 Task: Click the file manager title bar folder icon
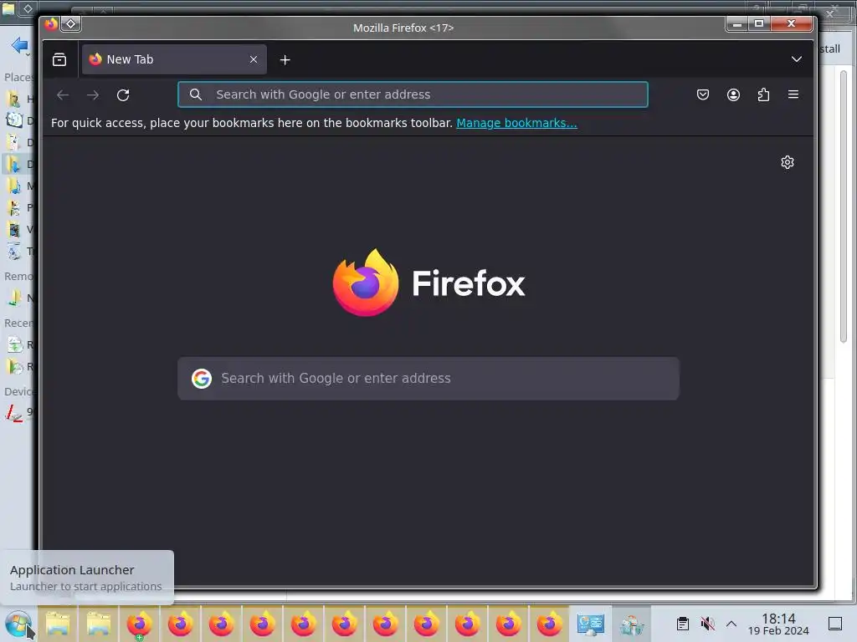8,8
